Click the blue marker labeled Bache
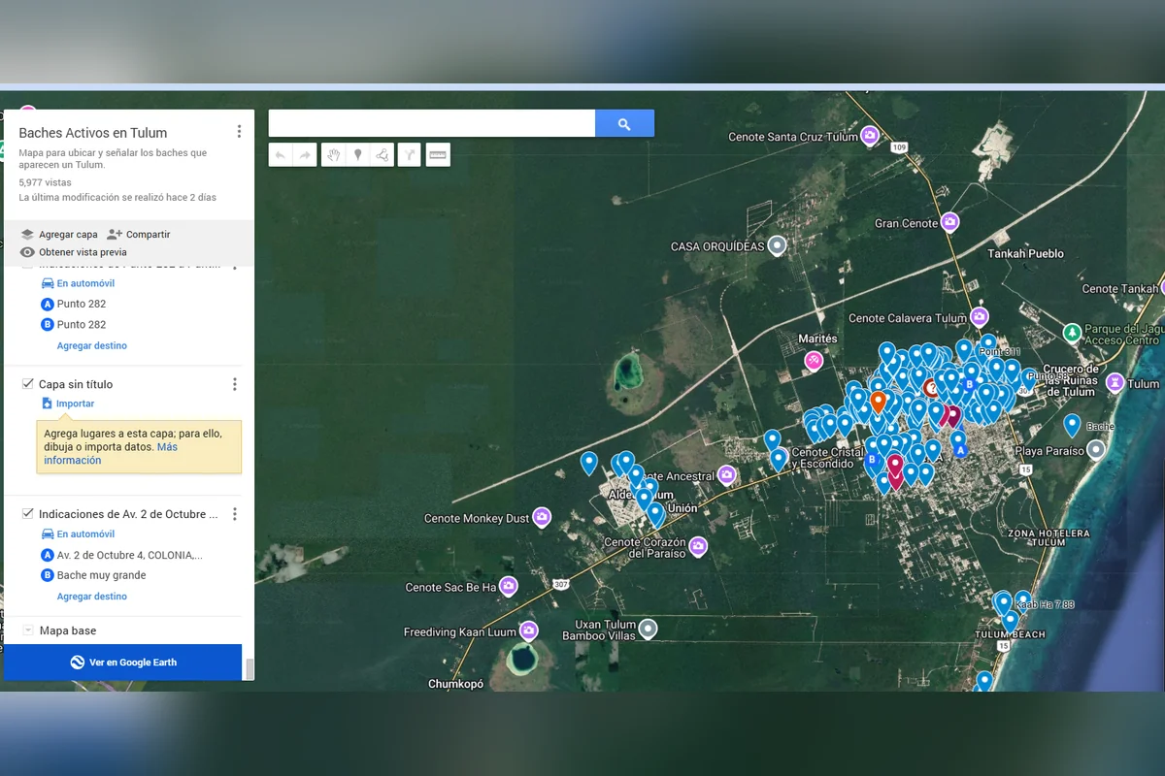The width and height of the screenshot is (1165, 776). click(1072, 424)
